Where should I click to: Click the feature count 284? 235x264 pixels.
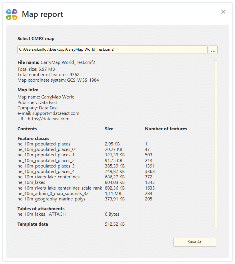pos(149,194)
